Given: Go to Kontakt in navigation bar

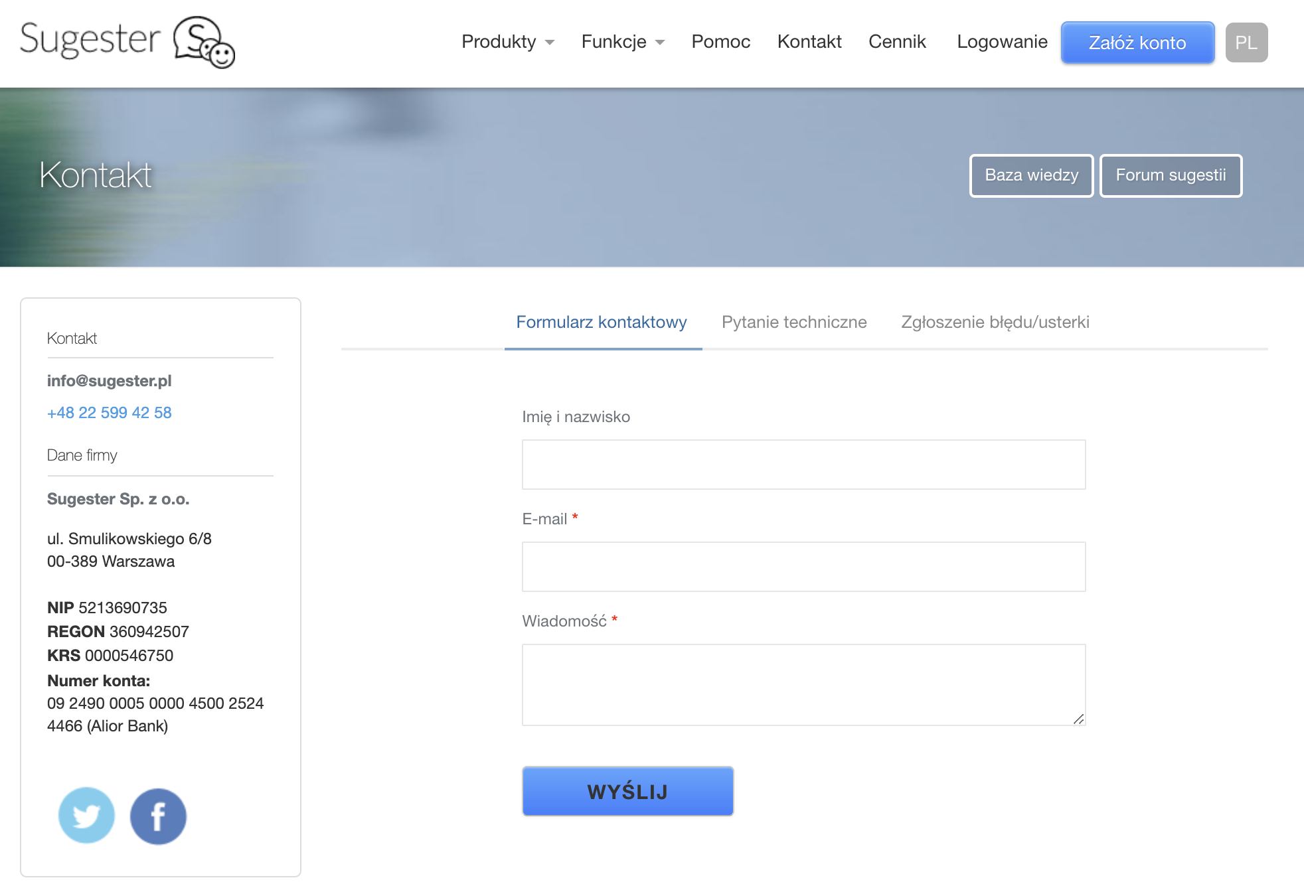Looking at the screenshot, I should (x=809, y=42).
